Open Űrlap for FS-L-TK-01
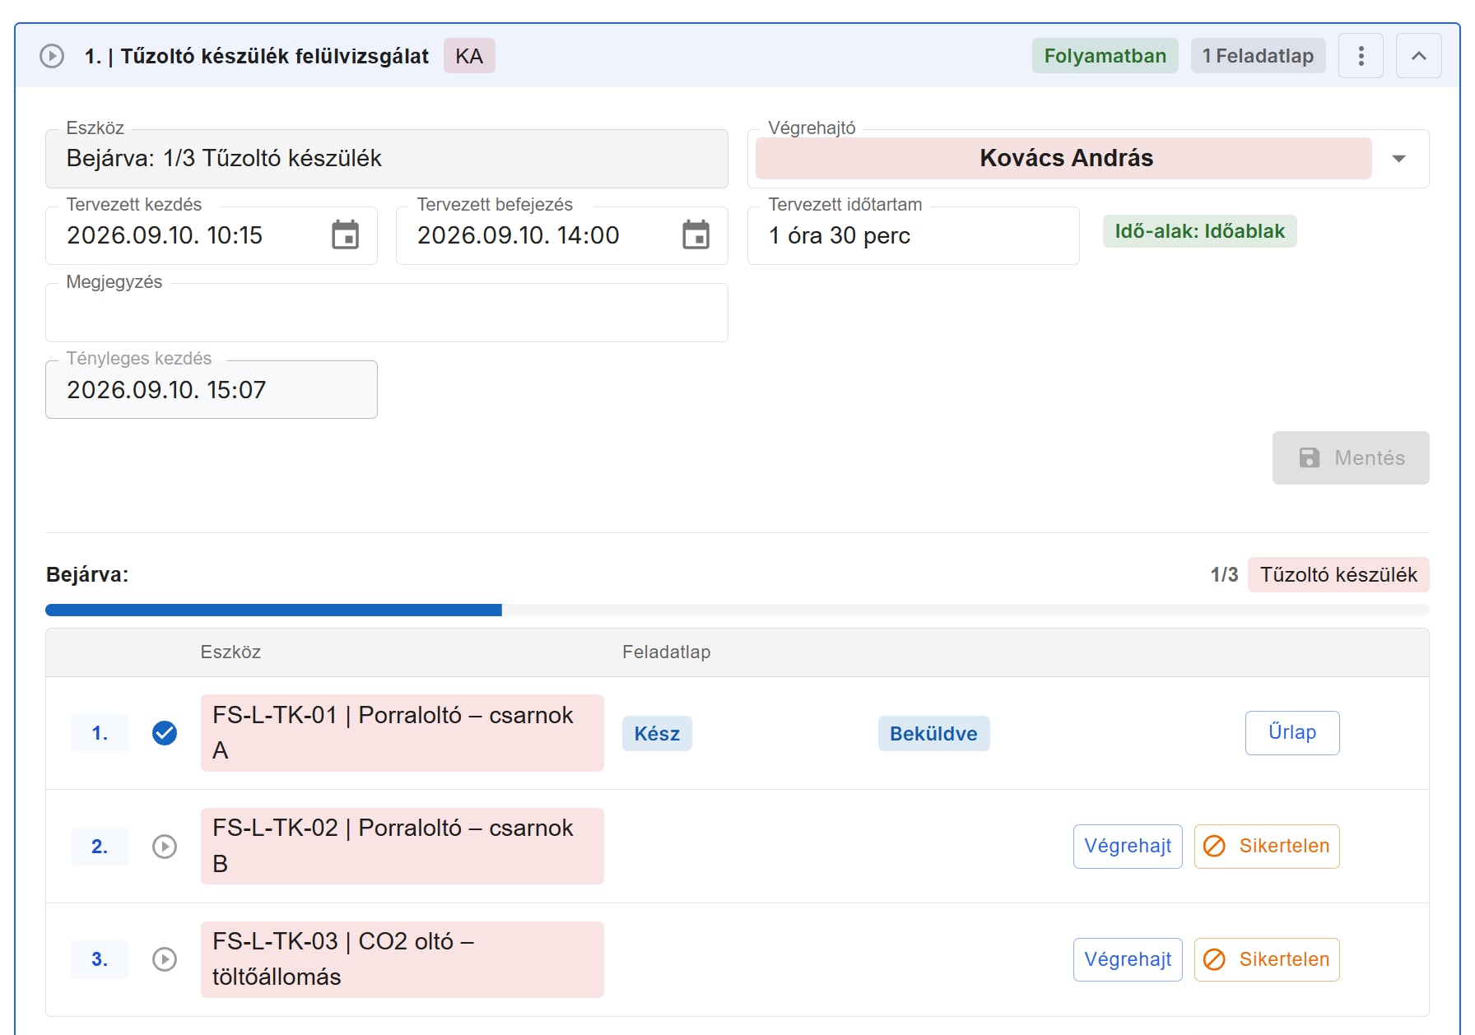1475x1035 pixels. tap(1291, 732)
